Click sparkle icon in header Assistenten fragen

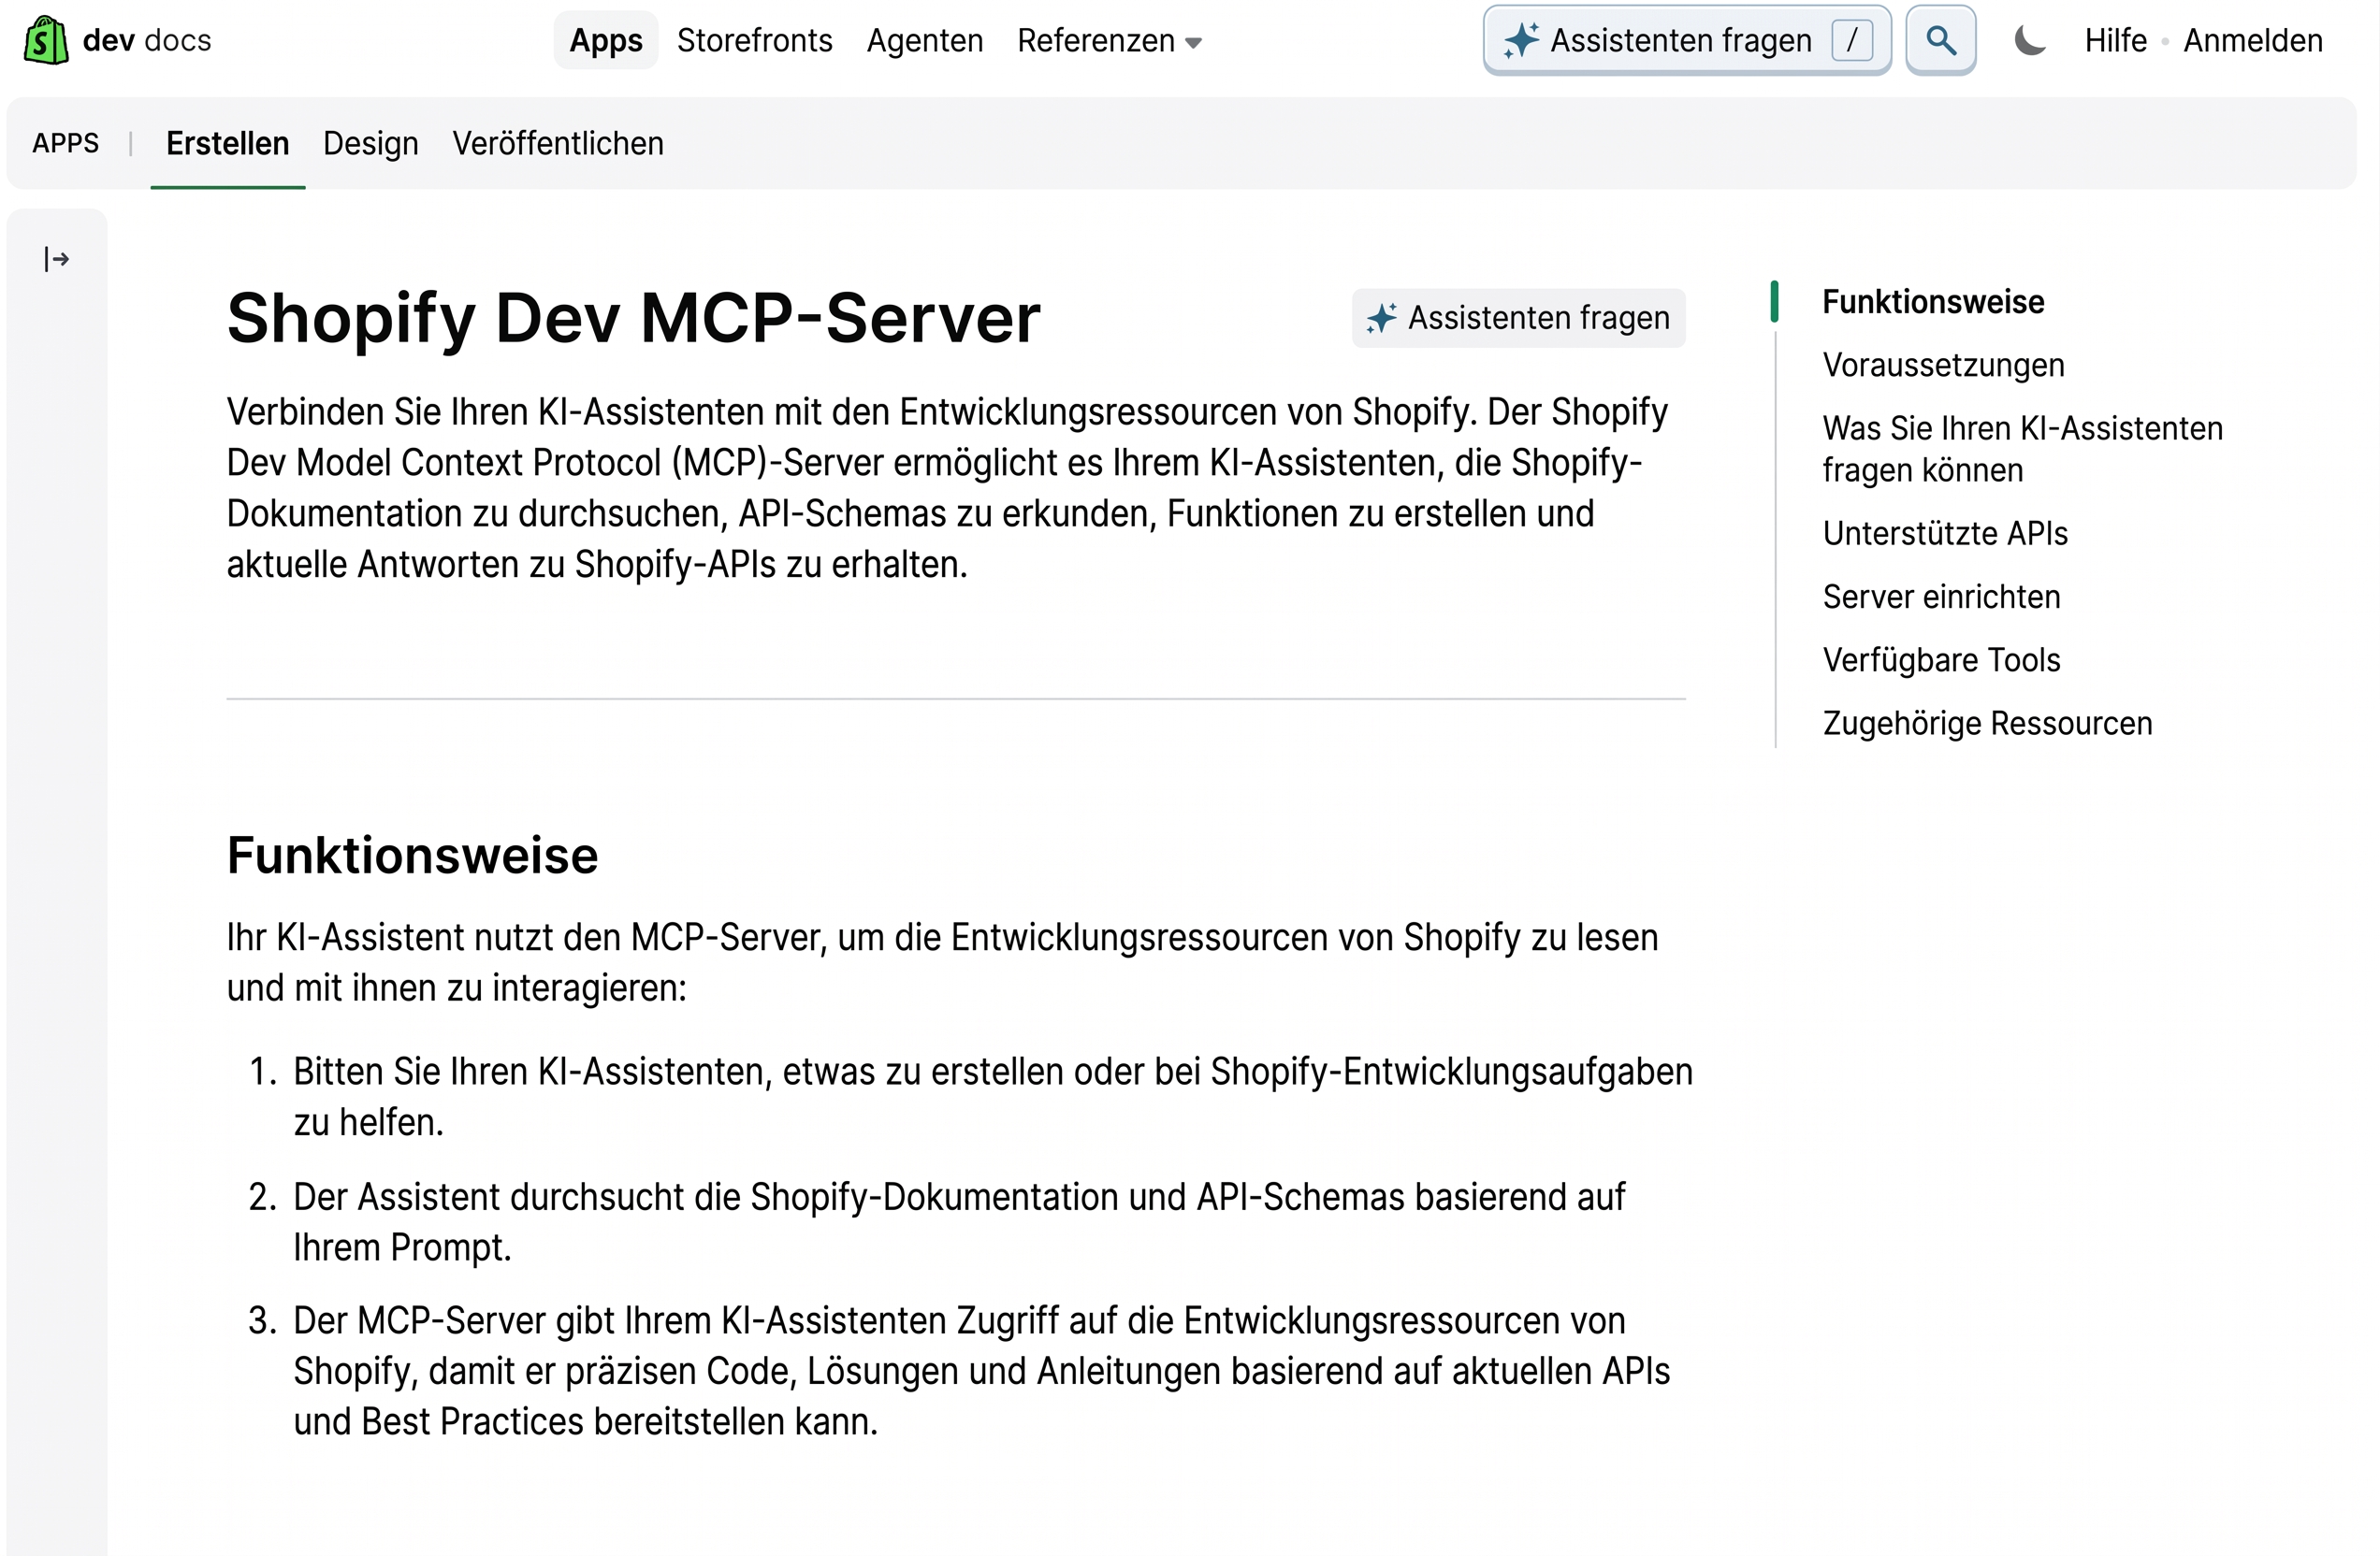pos(1521,40)
